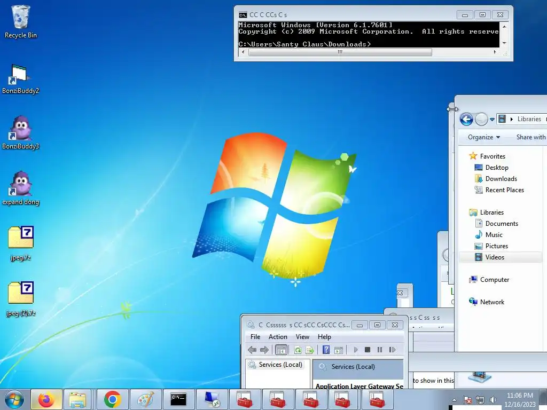Click command prompt scroll-right arrow

pos(495,52)
